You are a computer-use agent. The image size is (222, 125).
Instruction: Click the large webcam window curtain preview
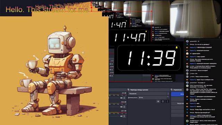click(195, 19)
